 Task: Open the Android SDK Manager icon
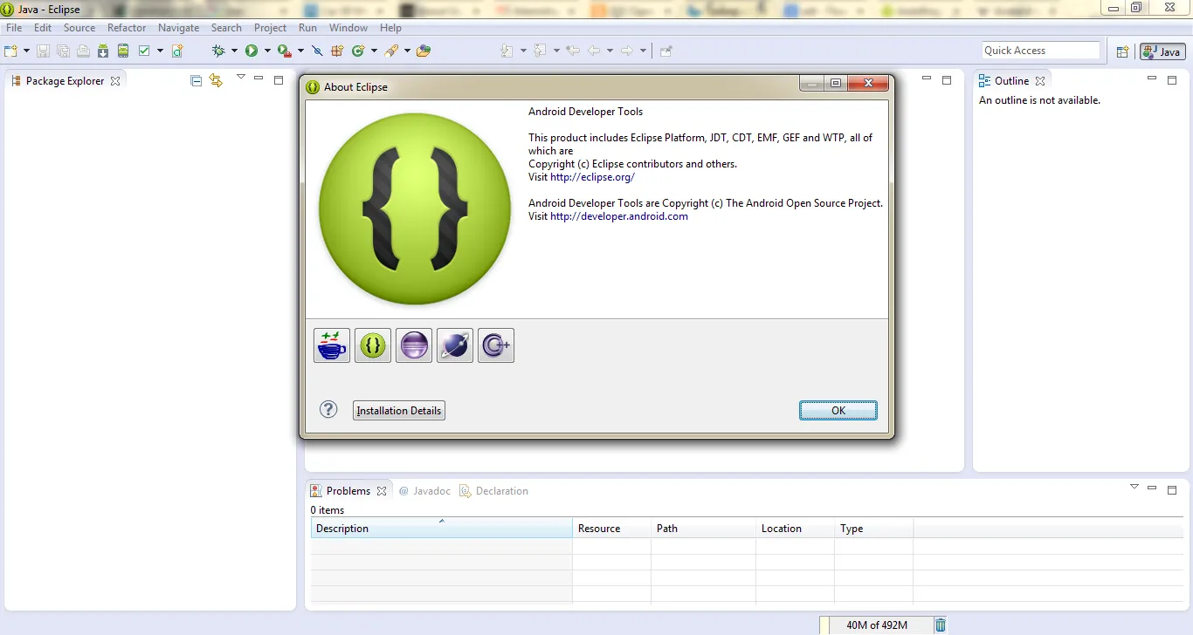[103, 51]
